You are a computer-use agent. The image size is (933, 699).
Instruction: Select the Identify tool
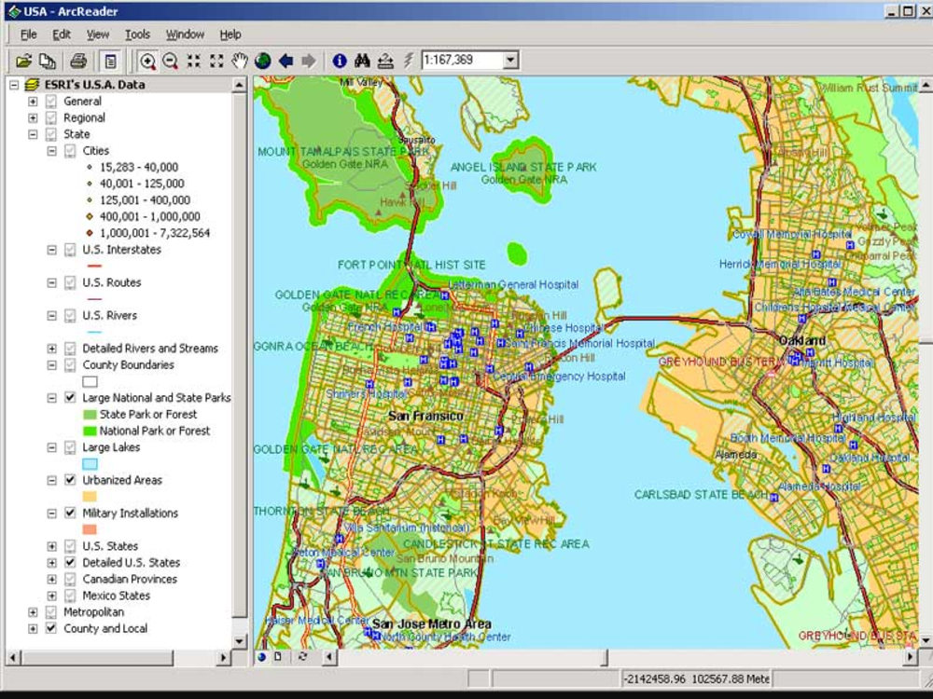(339, 60)
